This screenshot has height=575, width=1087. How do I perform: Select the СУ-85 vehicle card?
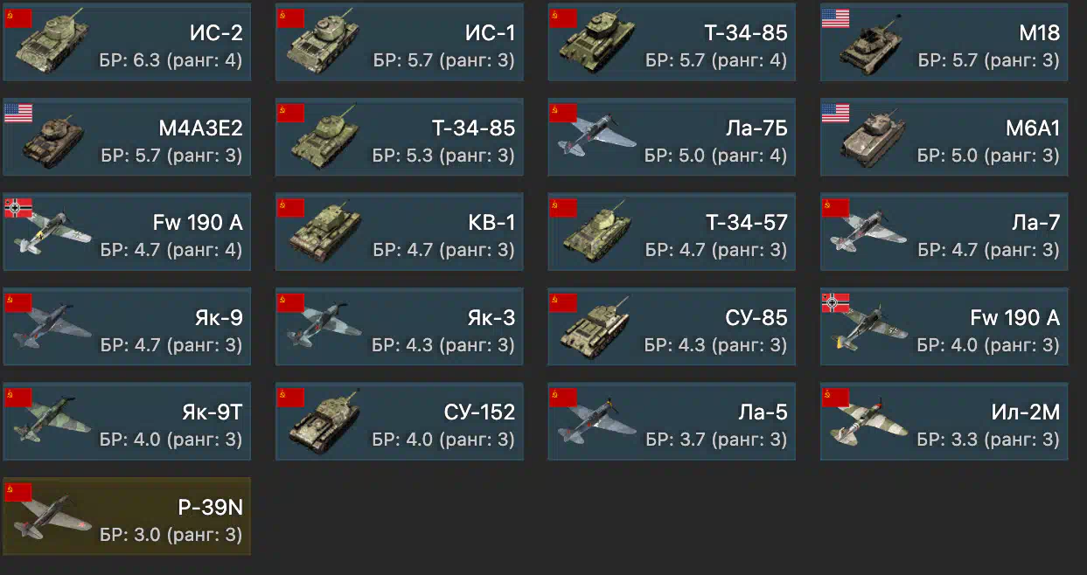672,326
